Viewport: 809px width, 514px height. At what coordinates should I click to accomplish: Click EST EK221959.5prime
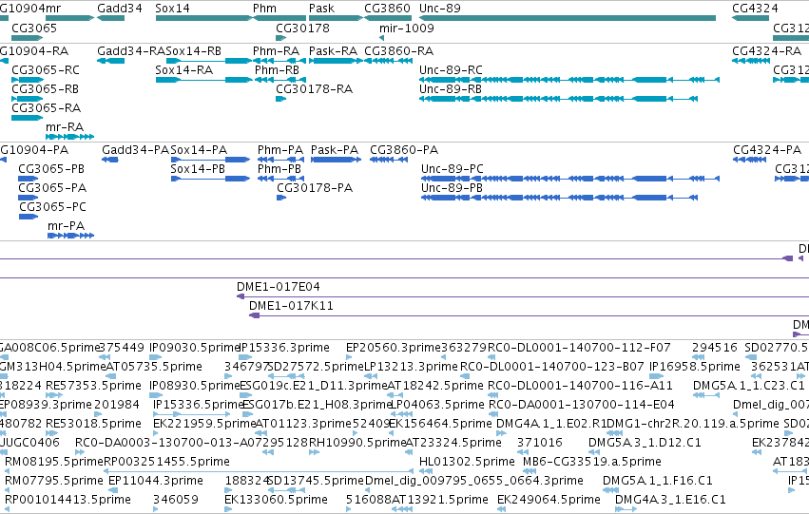pyautogui.click(x=204, y=424)
